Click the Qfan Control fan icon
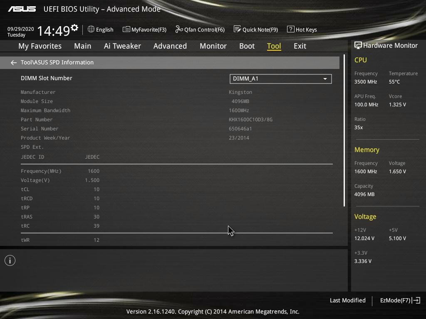426x319 pixels. [x=179, y=29]
